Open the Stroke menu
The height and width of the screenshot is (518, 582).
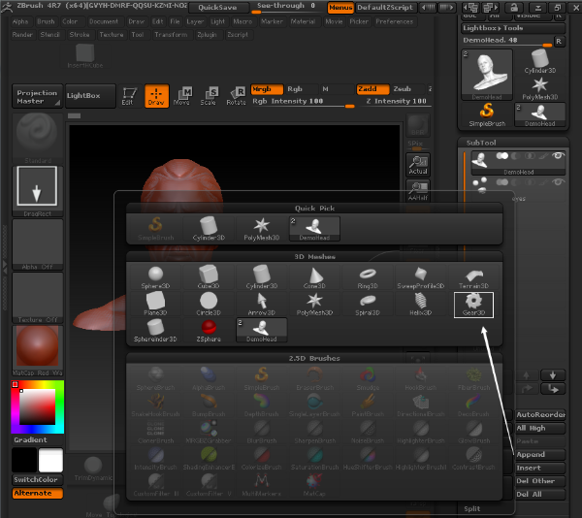[80, 35]
